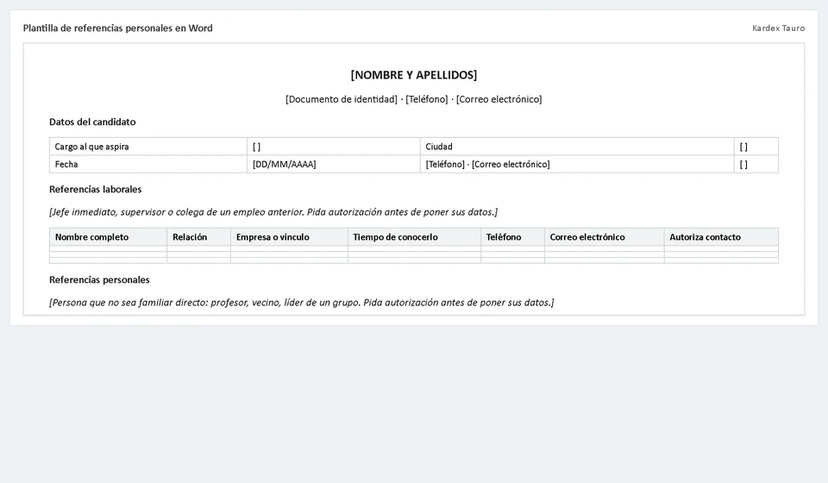This screenshot has height=483, width=828.
Task: Click the 'Teléfono' column header
Action: (x=512, y=237)
